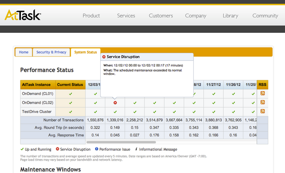285x173 pixels.
Task: Click OnDemand (CL02) 12/03 checkmark
Action: 95,103
